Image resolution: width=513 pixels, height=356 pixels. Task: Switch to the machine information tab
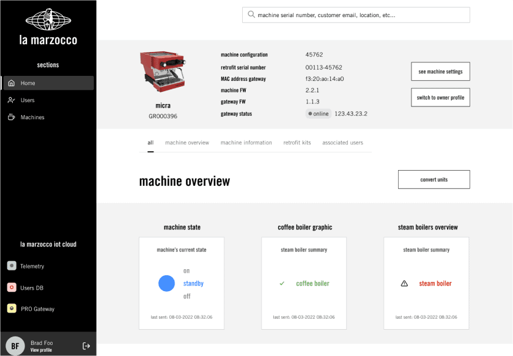pyautogui.click(x=246, y=143)
